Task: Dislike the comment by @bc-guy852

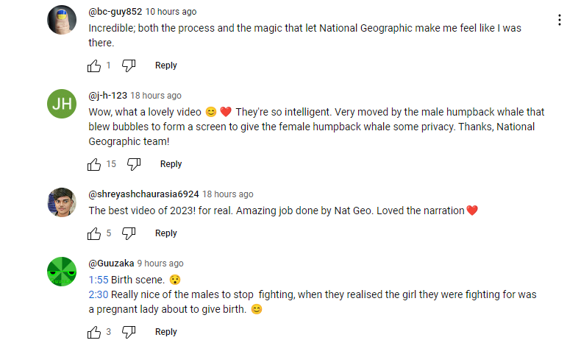Action: pyautogui.click(x=129, y=66)
